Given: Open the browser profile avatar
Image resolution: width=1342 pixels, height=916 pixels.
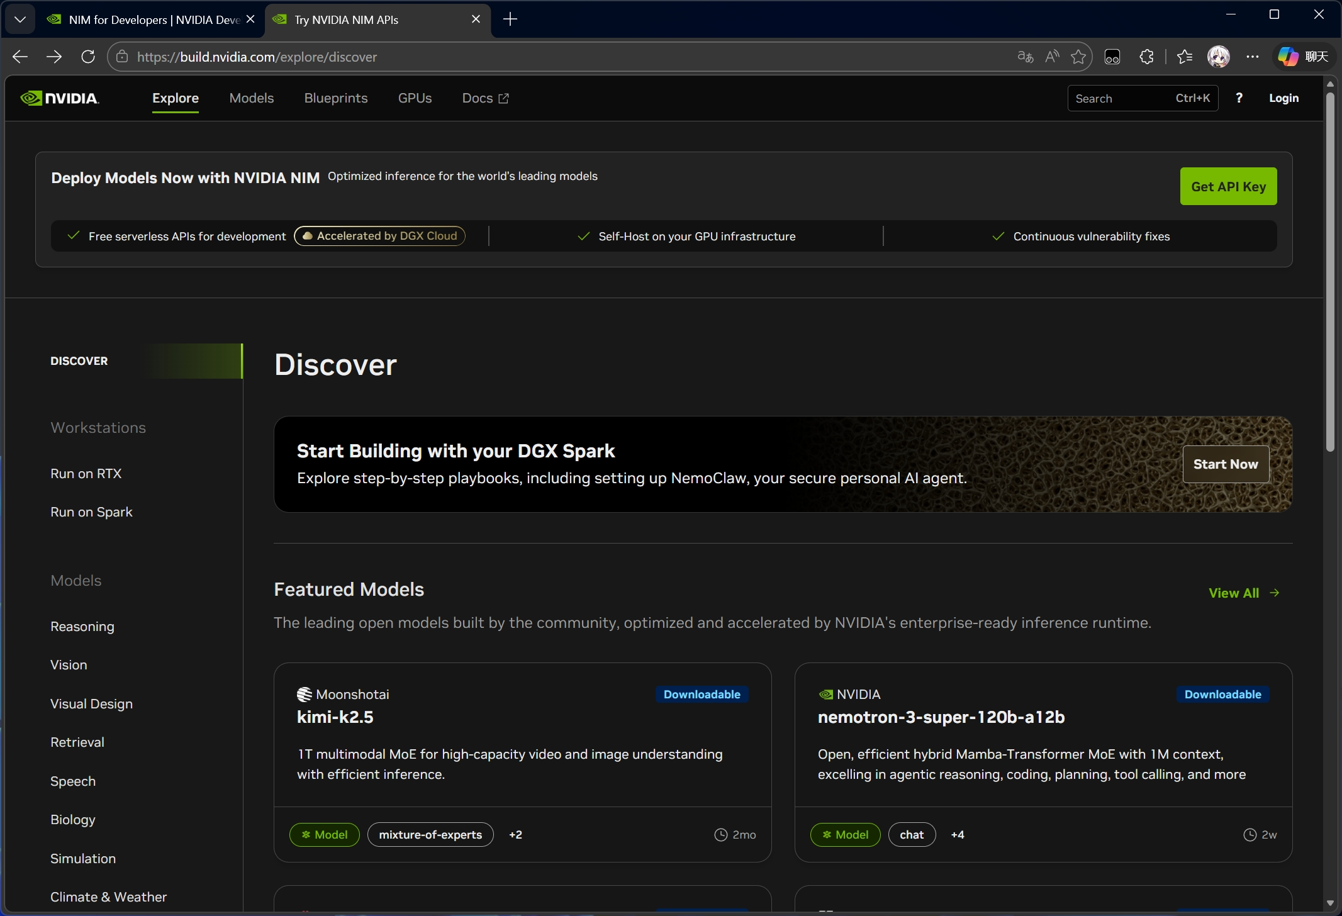Looking at the screenshot, I should (x=1218, y=57).
